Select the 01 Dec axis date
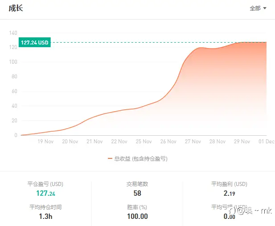This screenshot has width=275, height=226. pyautogui.click(x=267, y=141)
